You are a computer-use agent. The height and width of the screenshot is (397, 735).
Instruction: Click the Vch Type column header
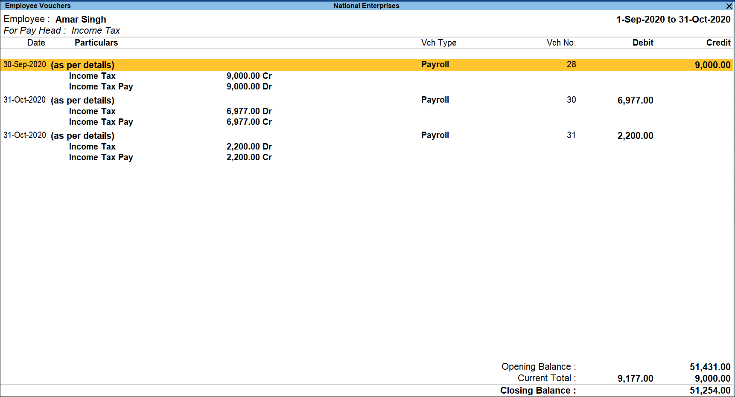pyautogui.click(x=438, y=43)
